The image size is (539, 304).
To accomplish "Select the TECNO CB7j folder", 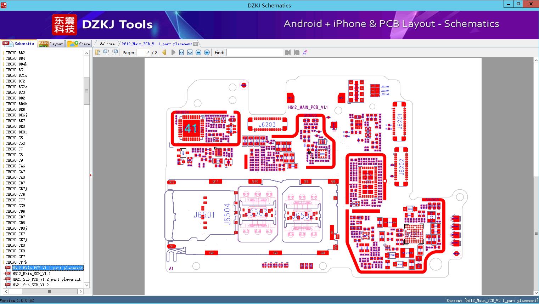I will (x=16, y=189).
